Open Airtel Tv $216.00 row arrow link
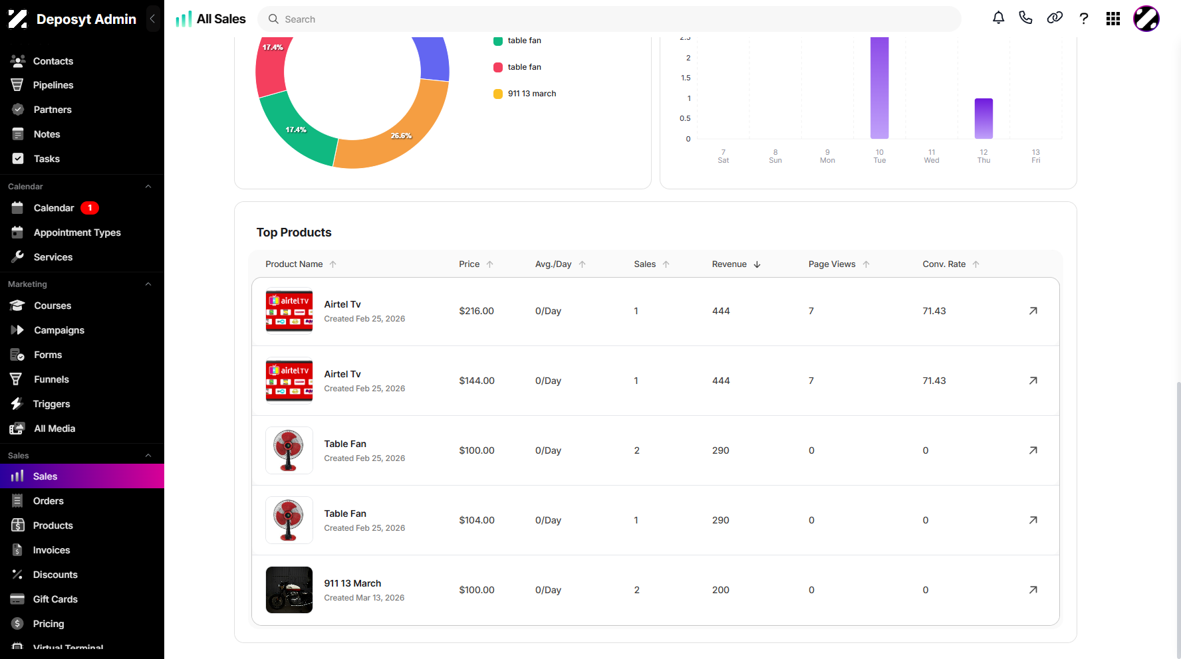The width and height of the screenshot is (1181, 659). pyautogui.click(x=1033, y=311)
